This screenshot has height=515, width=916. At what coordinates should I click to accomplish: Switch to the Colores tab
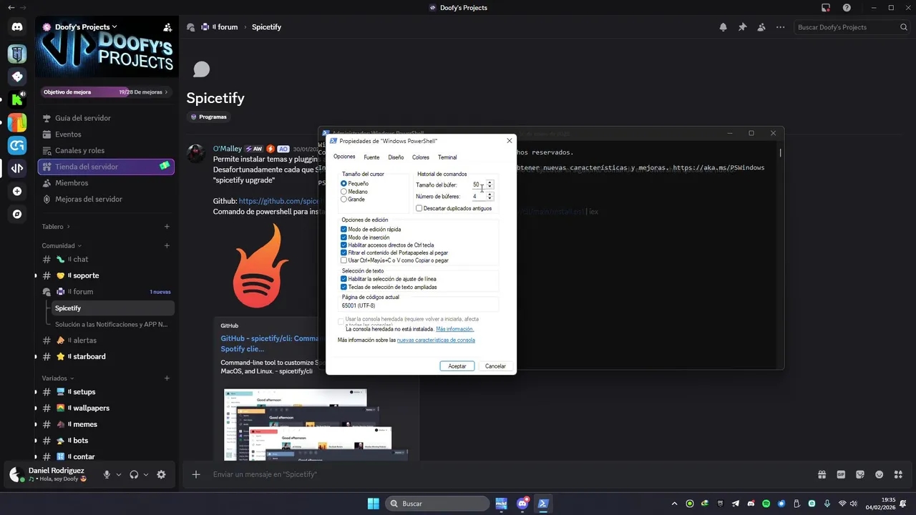[x=421, y=157]
